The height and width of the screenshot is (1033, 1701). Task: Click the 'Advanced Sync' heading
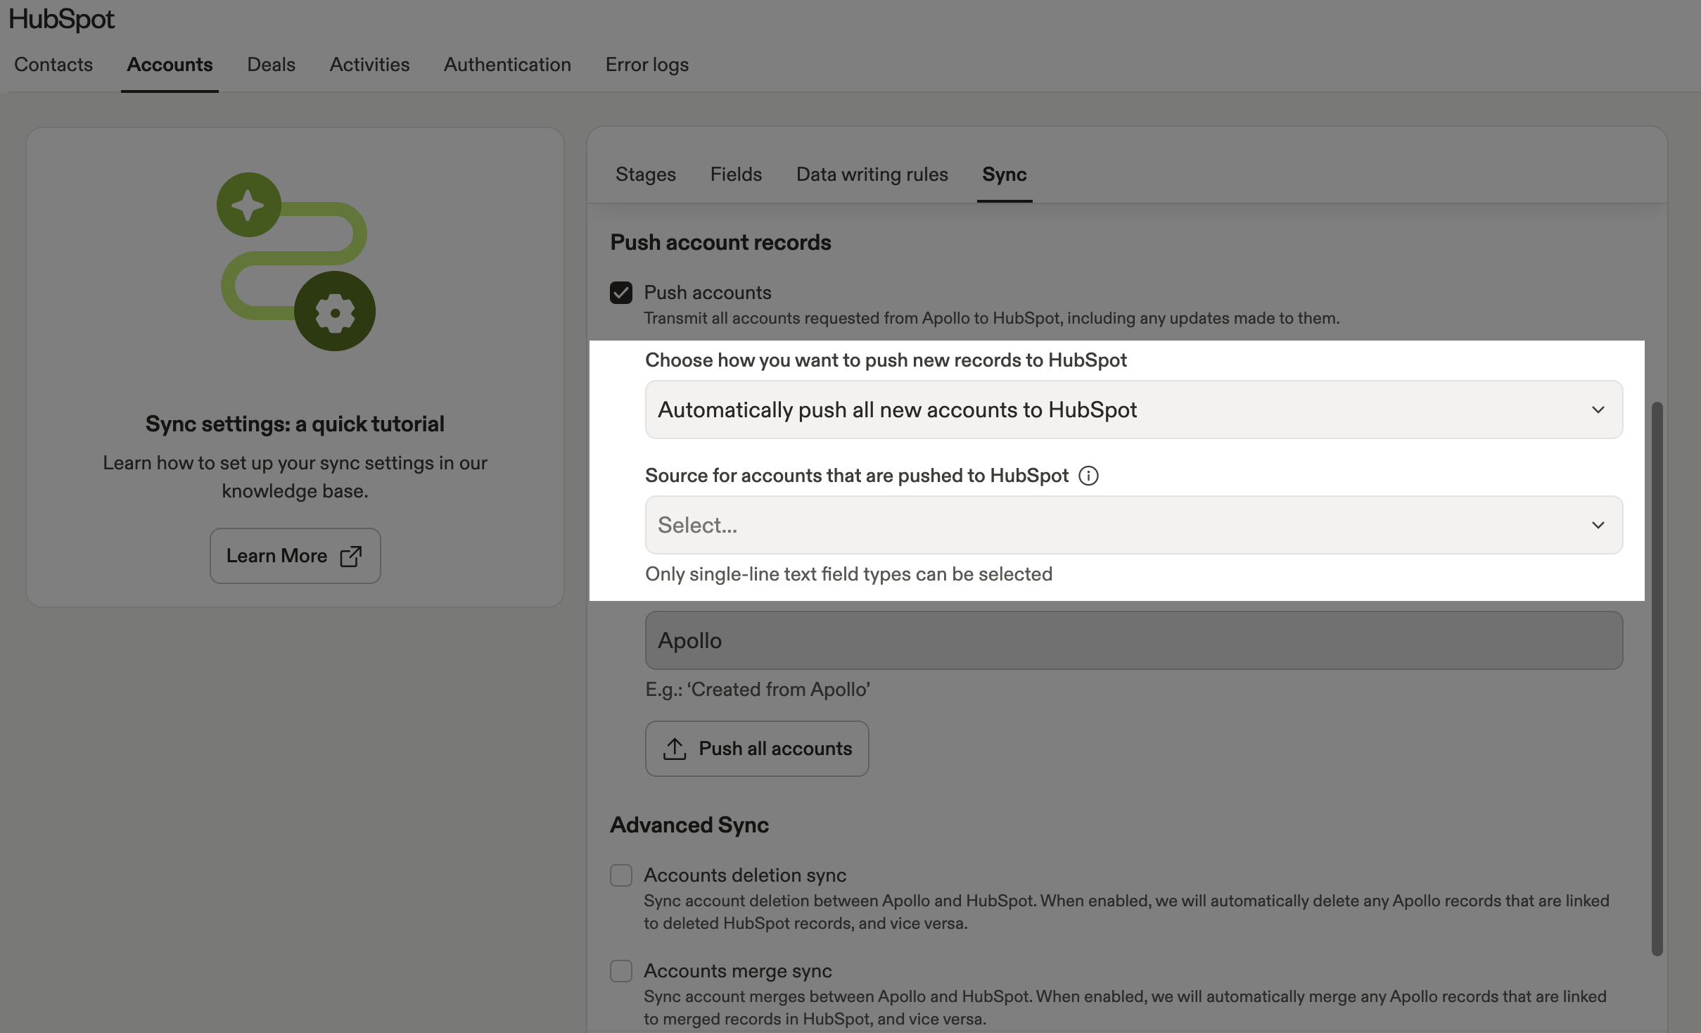click(689, 825)
